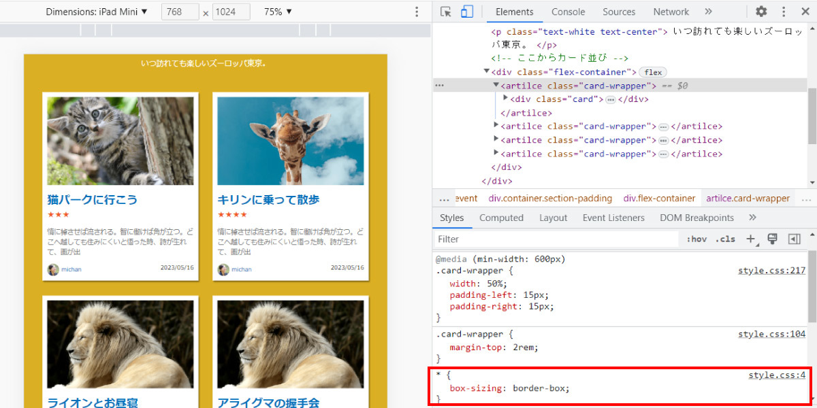The height and width of the screenshot is (408, 817).
Task: Toggle .cls element classes panel
Action: point(725,239)
